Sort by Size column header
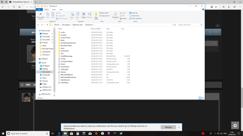 coord(126,29)
